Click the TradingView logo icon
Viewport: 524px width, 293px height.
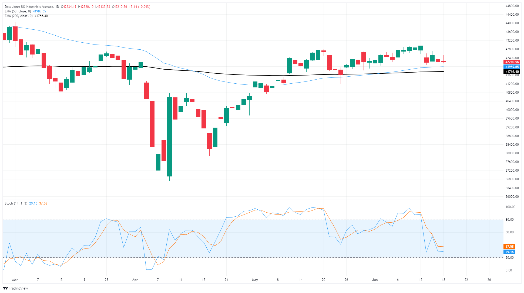pyautogui.click(x=5, y=288)
